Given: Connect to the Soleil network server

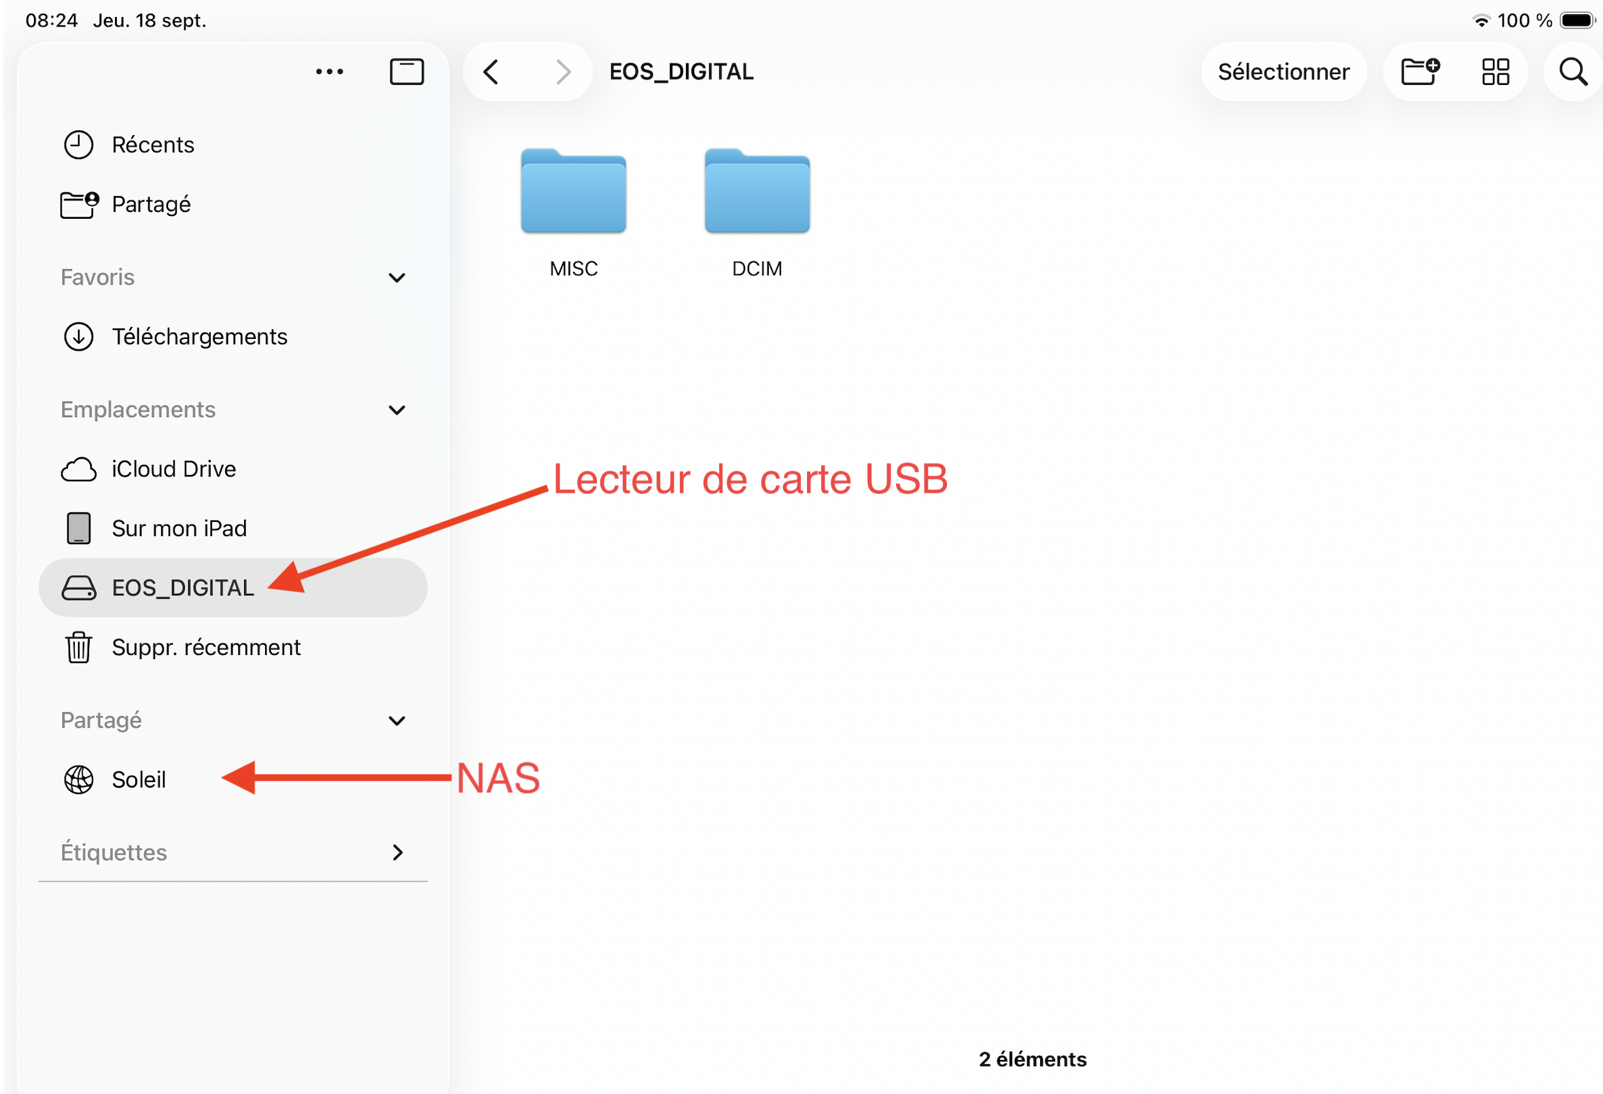Looking at the screenshot, I should (x=138, y=779).
